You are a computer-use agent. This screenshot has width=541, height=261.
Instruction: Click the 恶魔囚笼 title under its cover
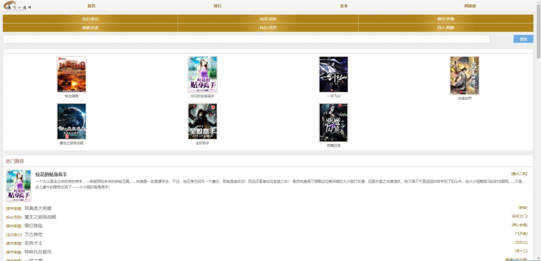334,145
